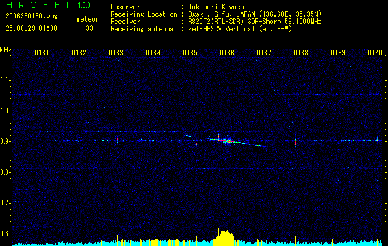Click observer name Takanori Kawachi
Screen dimensions: 388x246
pos(217,7)
